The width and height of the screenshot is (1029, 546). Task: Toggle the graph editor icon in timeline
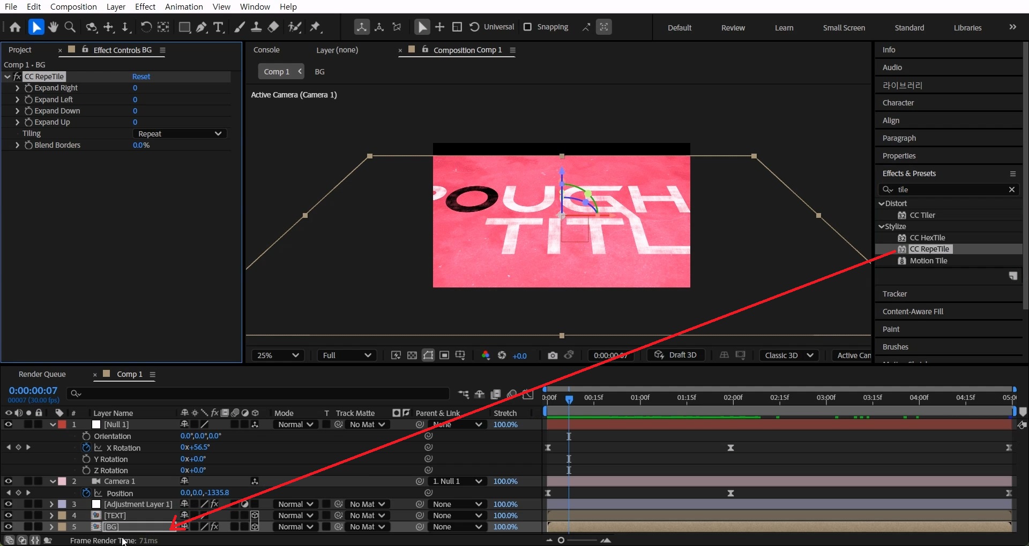point(528,395)
